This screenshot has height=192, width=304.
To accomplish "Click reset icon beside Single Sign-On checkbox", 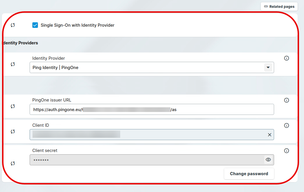I will [13, 25].
